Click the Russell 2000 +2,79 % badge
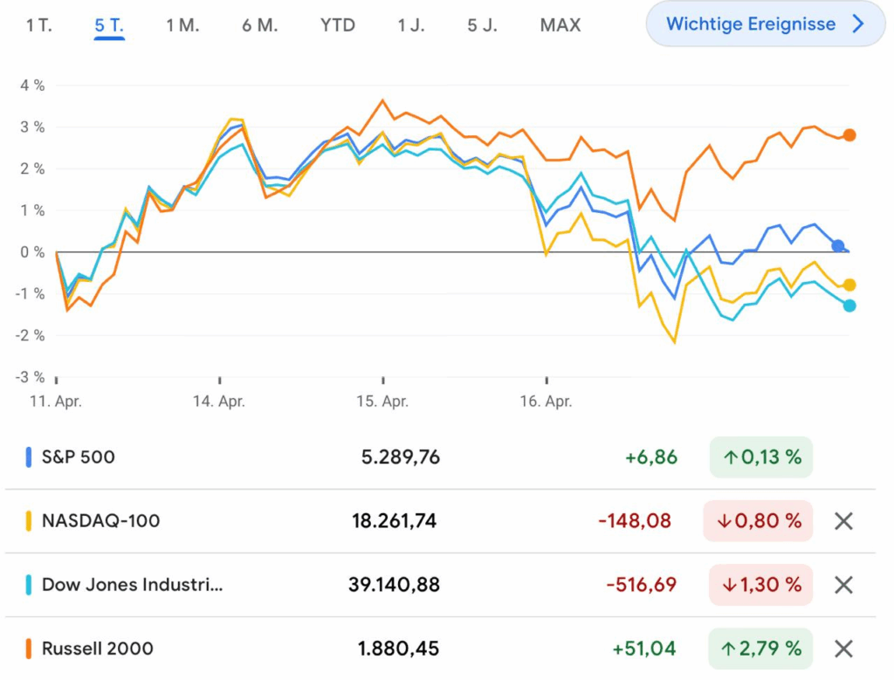Image resolution: width=894 pixels, height=680 pixels. pyautogui.click(x=761, y=649)
